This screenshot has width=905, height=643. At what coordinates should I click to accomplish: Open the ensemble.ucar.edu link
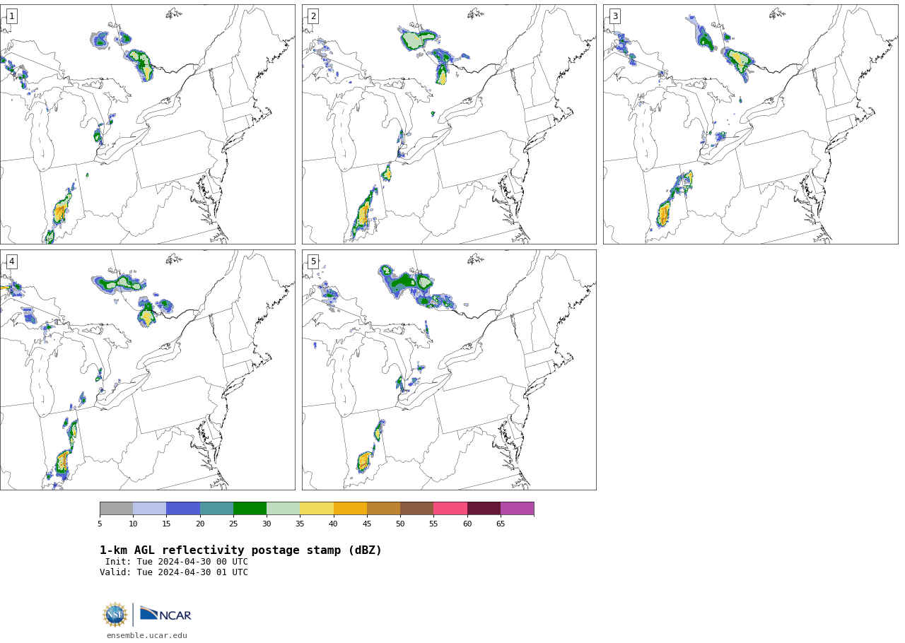[x=147, y=636]
